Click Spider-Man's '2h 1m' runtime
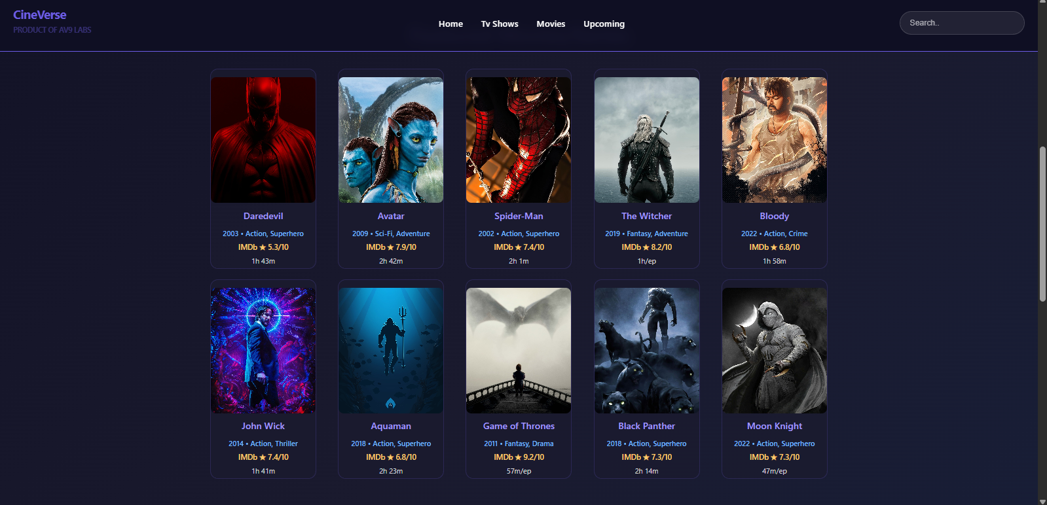Image resolution: width=1047 pixels, height=505 pixels. pos(519,261)
